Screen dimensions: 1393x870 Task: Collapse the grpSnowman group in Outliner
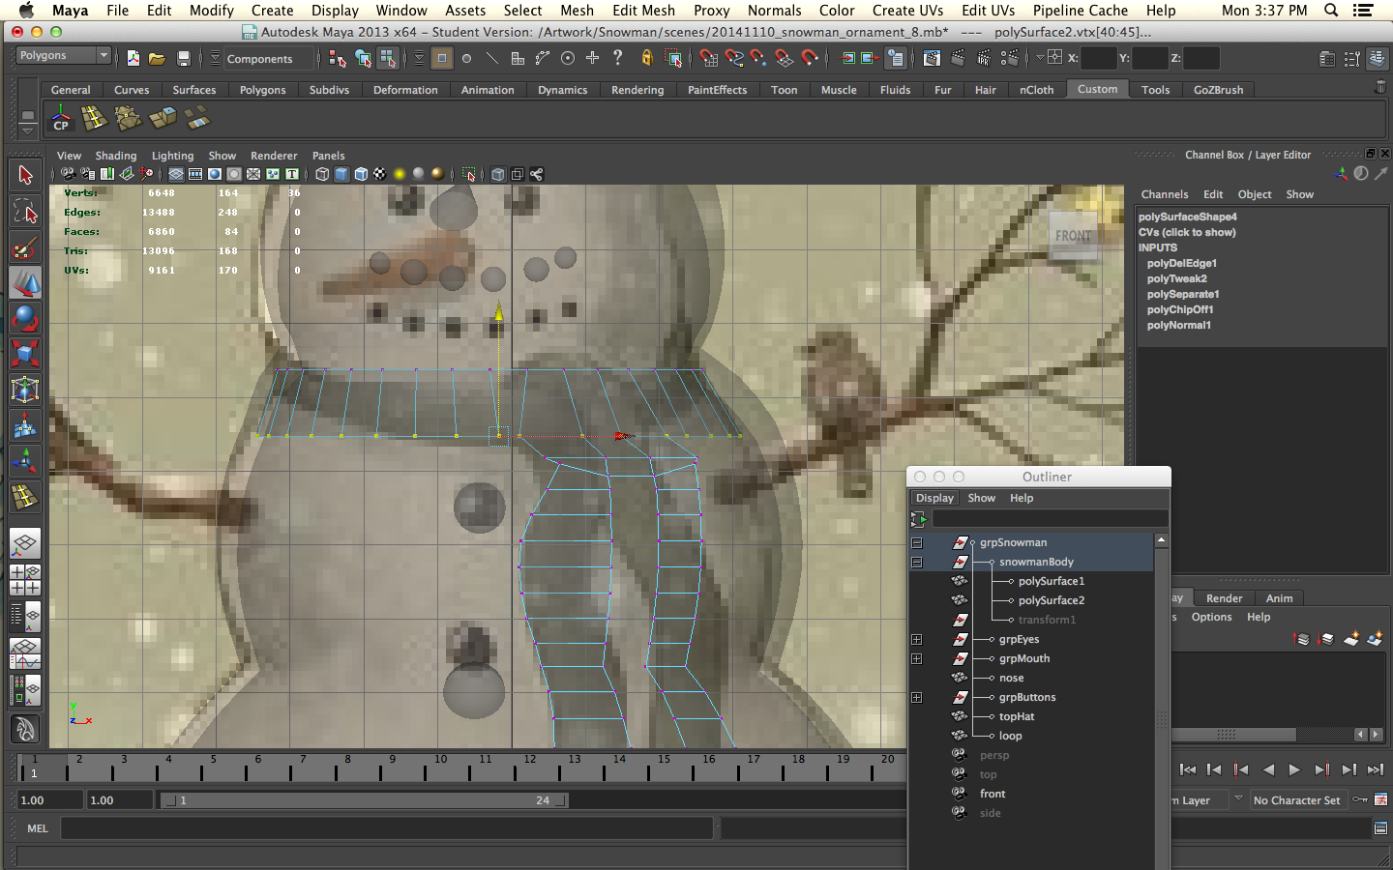pos(916,542)
